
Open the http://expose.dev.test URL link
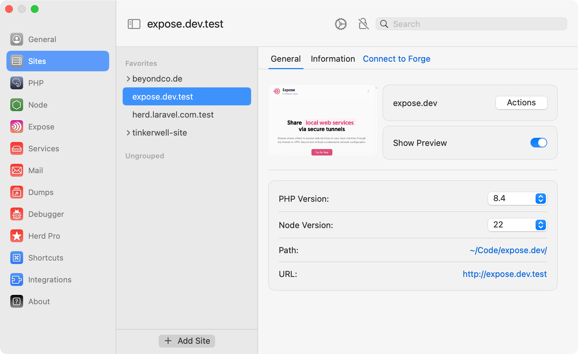pyautogui.click(x=504, y=274)
